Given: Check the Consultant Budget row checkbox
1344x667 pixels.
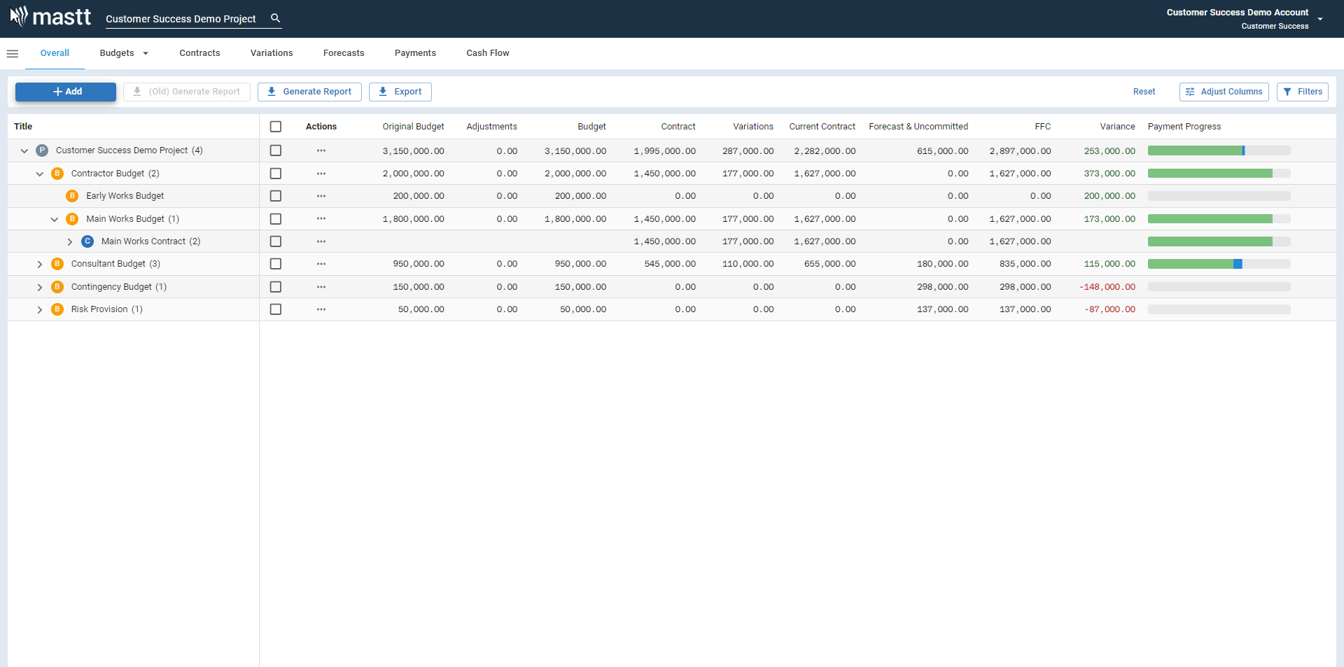Looking at the screenshot, I should pyautogui.click(x=276, y=264).
